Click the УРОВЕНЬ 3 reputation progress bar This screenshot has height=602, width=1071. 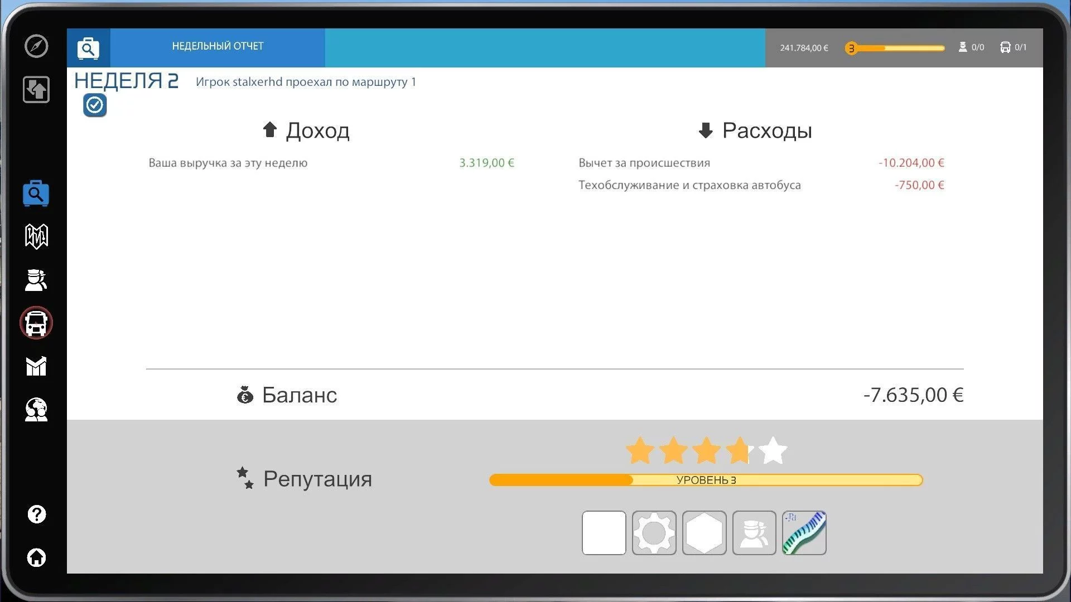click(x=706, y=480)
